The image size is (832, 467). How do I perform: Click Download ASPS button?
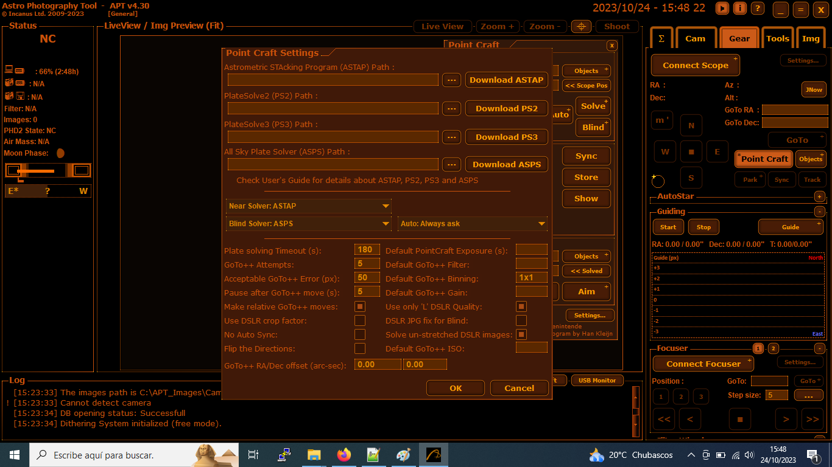[x=507, y=164]
